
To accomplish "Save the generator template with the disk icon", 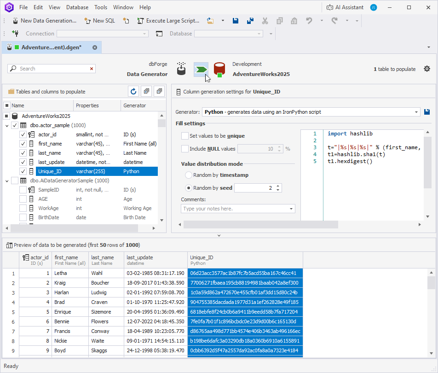I will (427, 112).
